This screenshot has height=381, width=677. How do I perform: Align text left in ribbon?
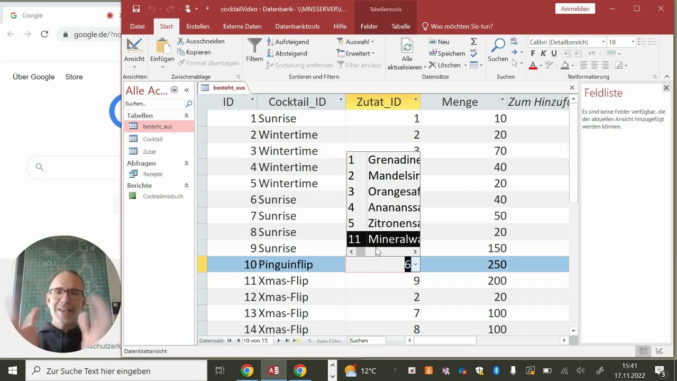584,66
